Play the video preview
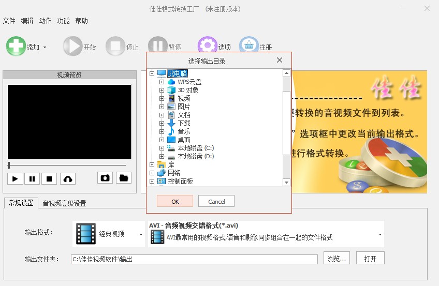 [15, 178]
